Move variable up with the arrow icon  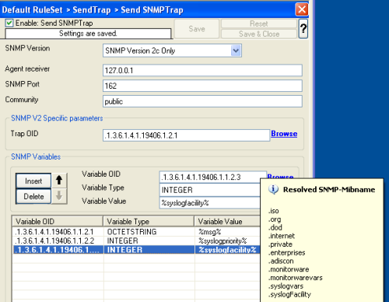click(59, 180)
